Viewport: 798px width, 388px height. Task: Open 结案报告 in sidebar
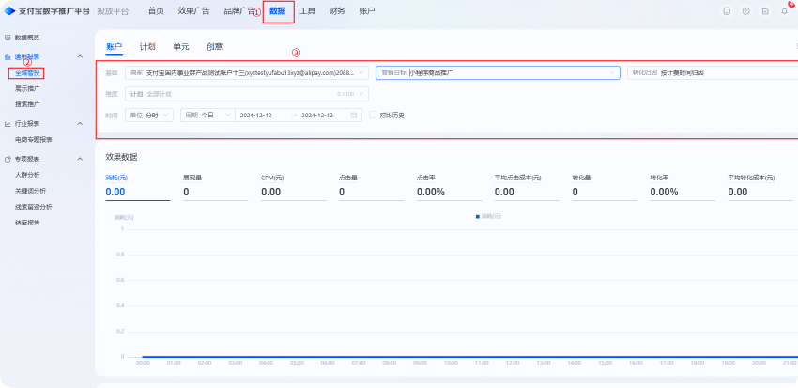[x=27, y=223]
